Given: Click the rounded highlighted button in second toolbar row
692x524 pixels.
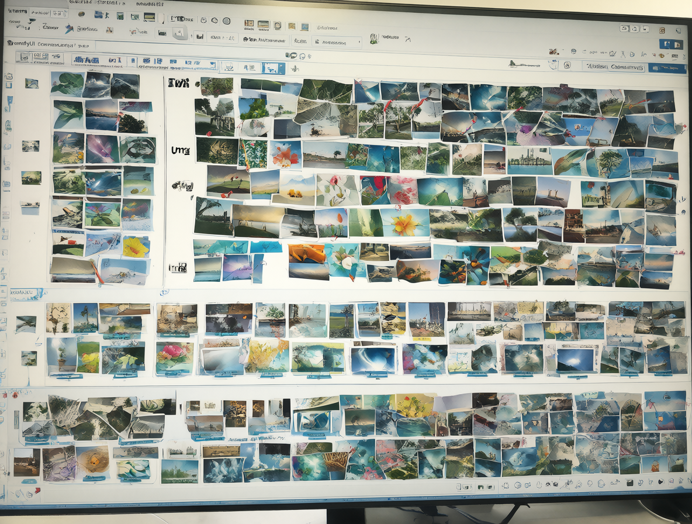Looking at the screenshot, I should point(179,33).
